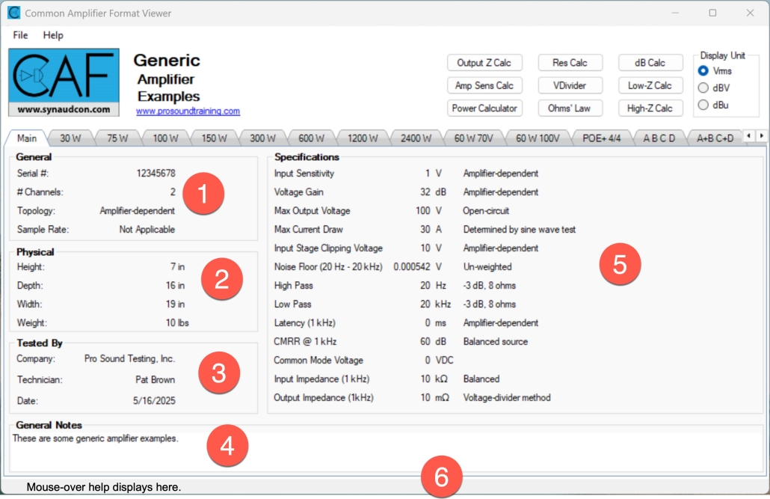Click the Max Output Voltage label
Viewport: 770px width, 499px height.
tap(312, 211)
